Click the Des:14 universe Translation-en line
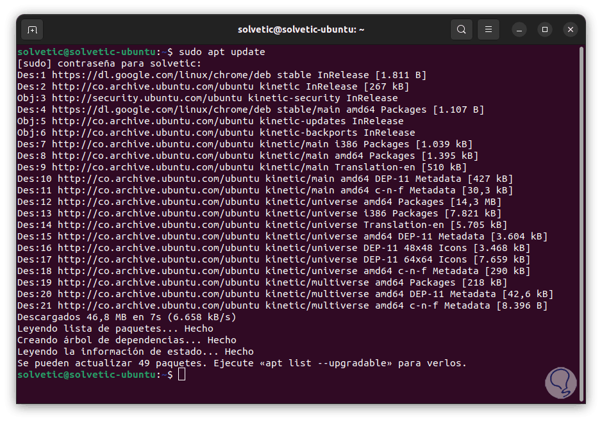602x422 pixels. click(262, 224)
